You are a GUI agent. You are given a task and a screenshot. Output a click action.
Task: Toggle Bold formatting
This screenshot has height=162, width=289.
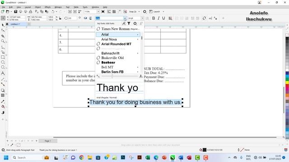[x=154, y=18]
